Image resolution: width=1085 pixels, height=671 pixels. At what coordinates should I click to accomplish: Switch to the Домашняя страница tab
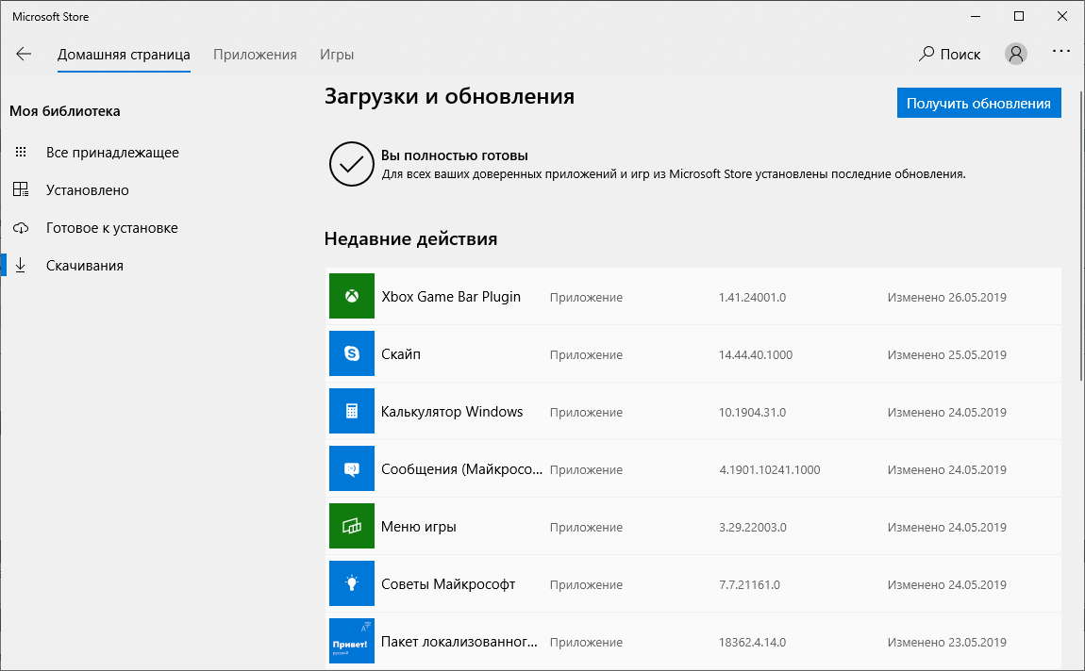[124, 55]
